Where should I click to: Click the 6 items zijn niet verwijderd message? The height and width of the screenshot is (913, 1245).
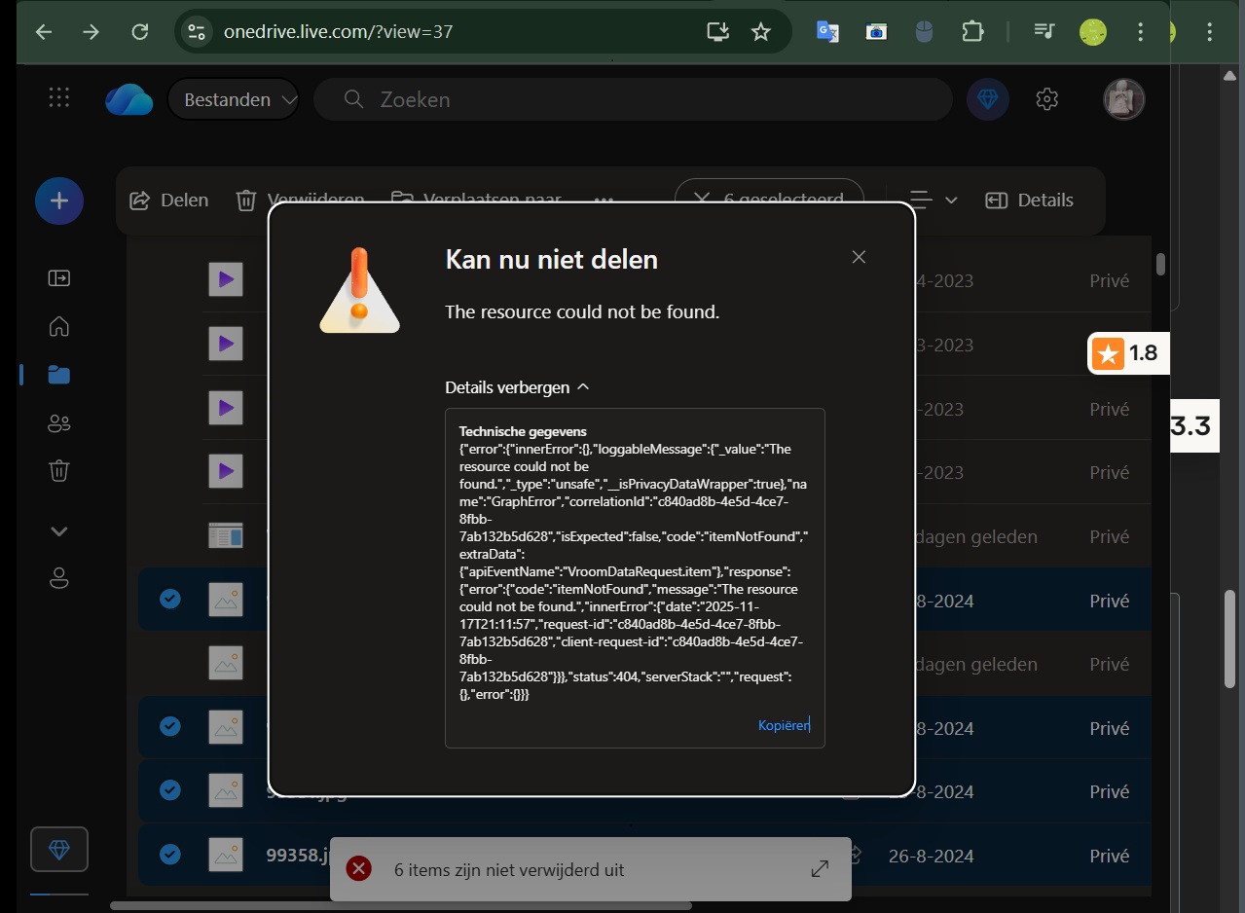point(509,869)
